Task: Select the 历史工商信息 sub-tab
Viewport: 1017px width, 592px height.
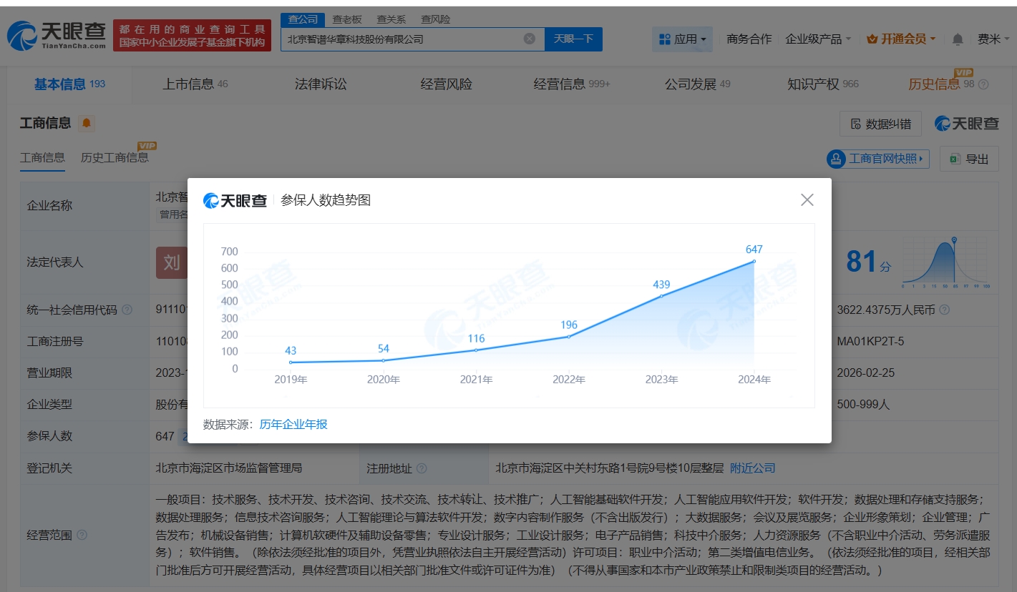Action: tap(115, 157)
